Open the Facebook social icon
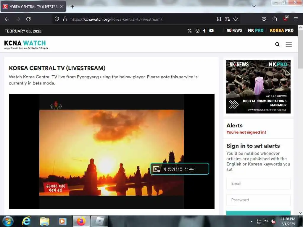The width and height of the screenshot is (303, 227). (x=204, y=31)
